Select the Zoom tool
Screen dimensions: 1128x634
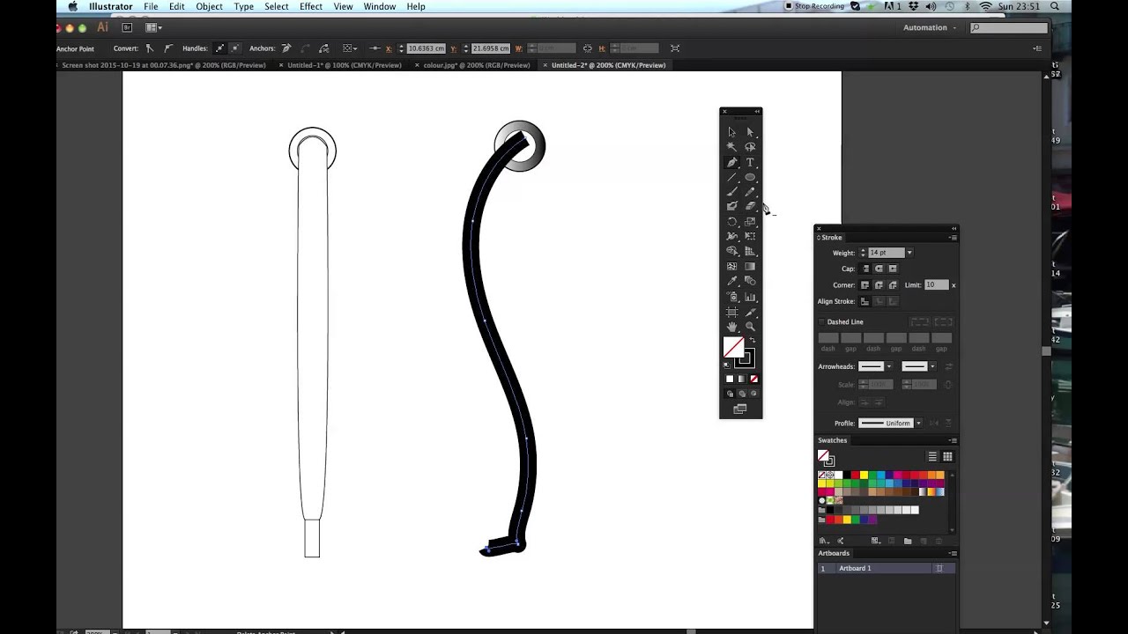point(750,327)
